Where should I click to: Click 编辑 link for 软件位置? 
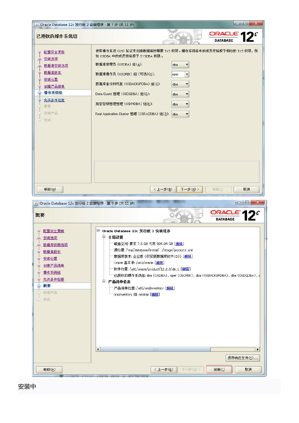coord(185,269)
